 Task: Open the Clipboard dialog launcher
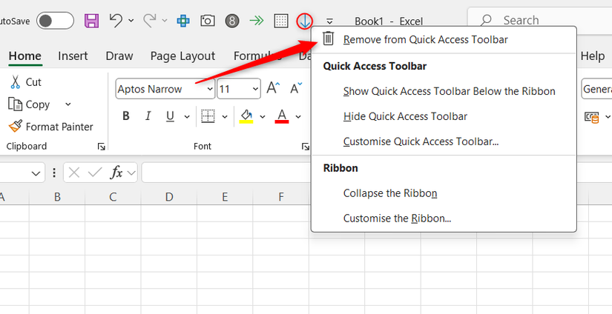101,147
